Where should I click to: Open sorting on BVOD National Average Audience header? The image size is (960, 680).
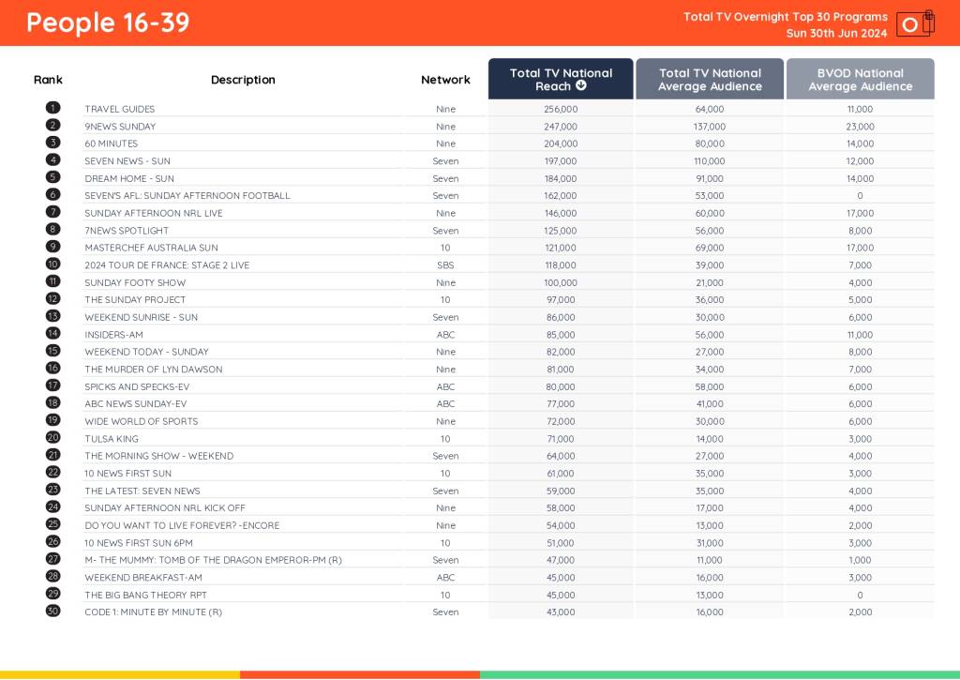pyautogui.click(x=861, y=79)
